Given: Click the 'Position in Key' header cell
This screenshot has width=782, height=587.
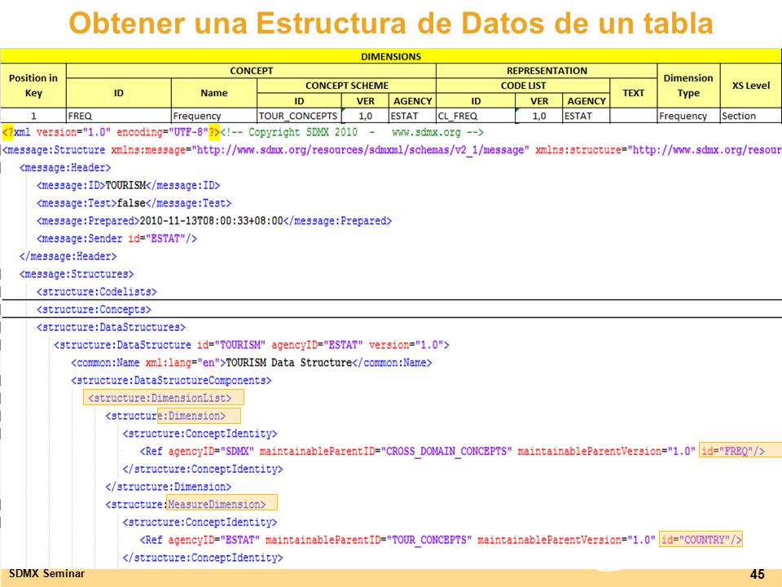Looking at the screenshot, I should (x=33, y=86).
